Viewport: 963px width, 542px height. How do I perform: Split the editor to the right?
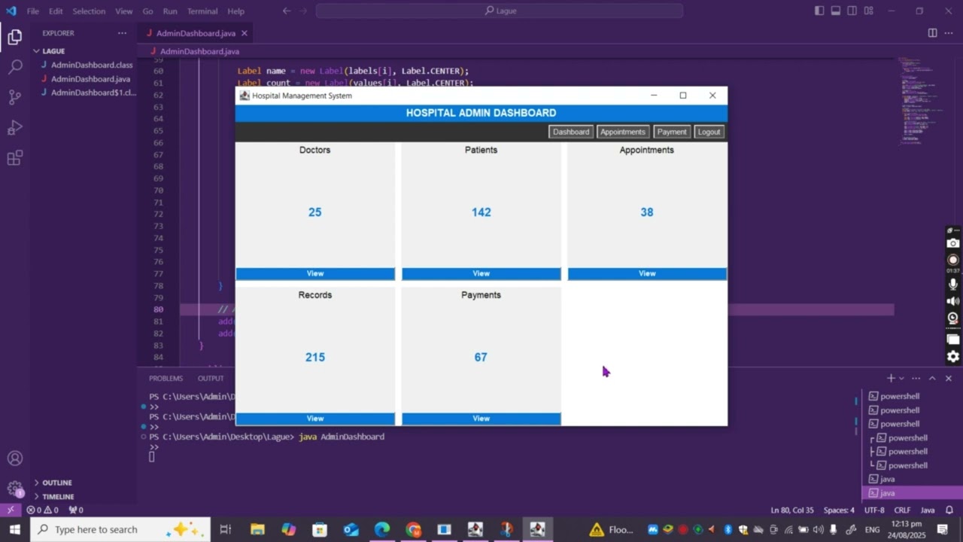tap(932, 33)
